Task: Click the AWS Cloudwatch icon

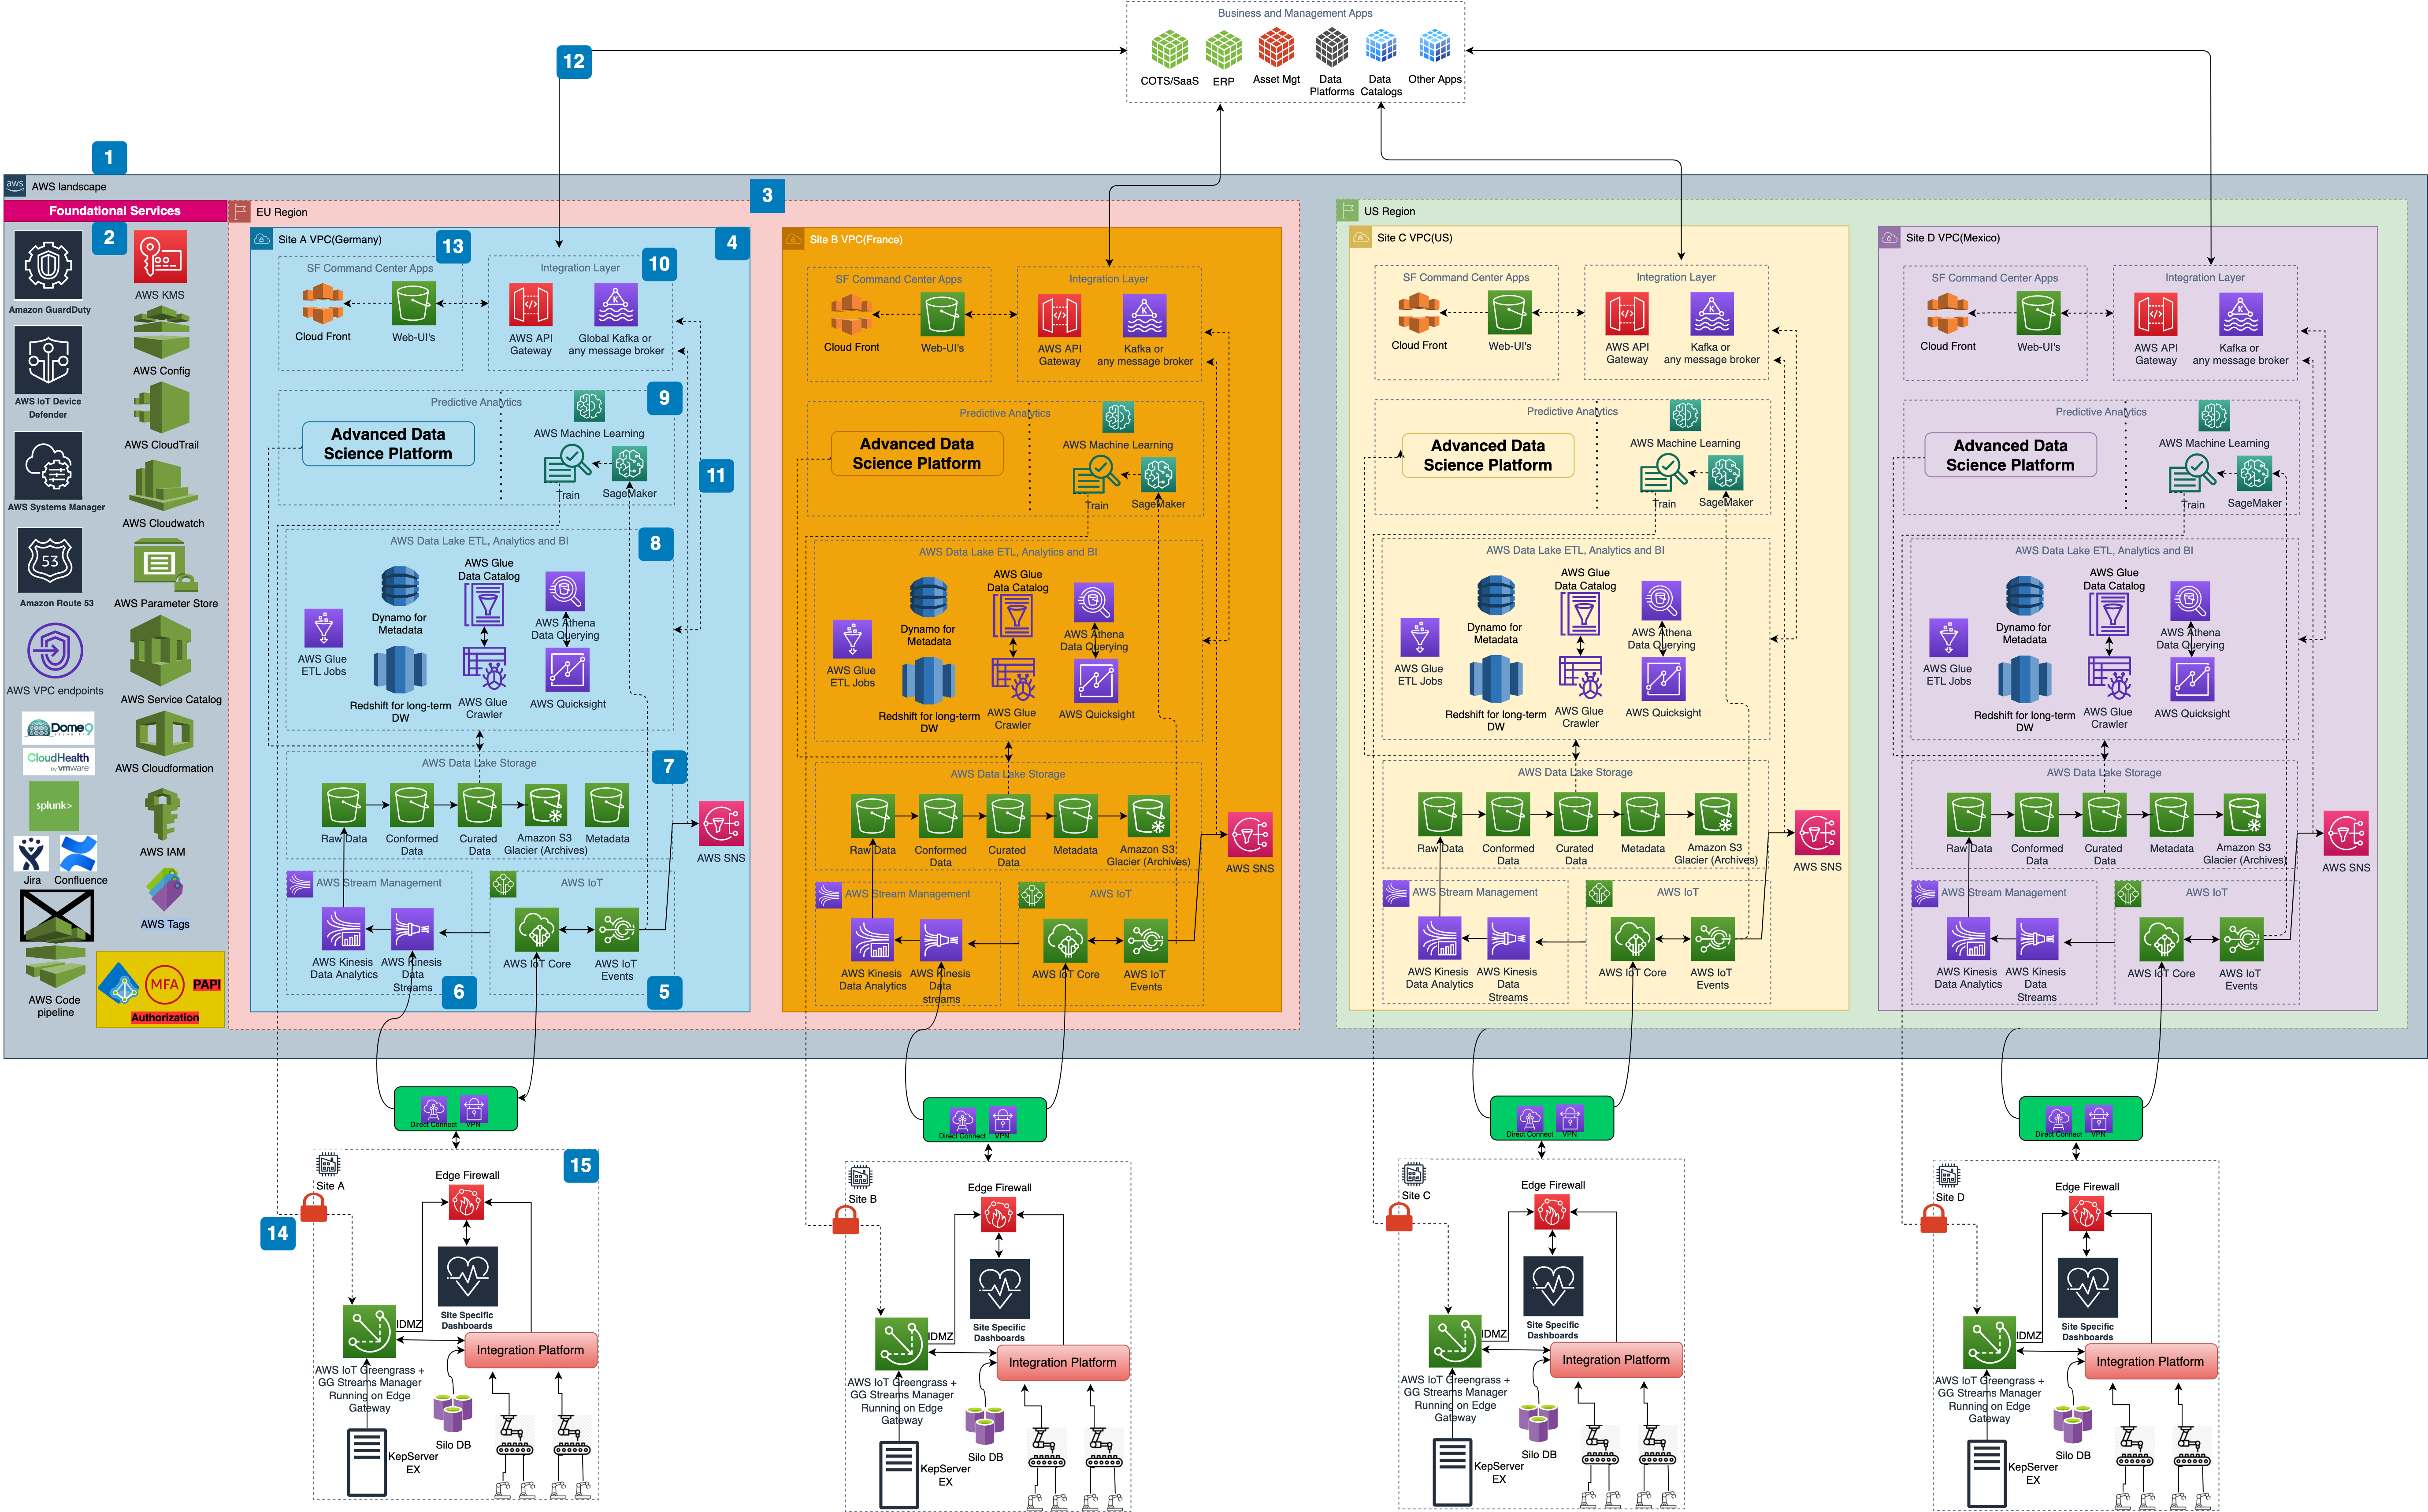Action: pyautogui.click(x=163, y=486)
